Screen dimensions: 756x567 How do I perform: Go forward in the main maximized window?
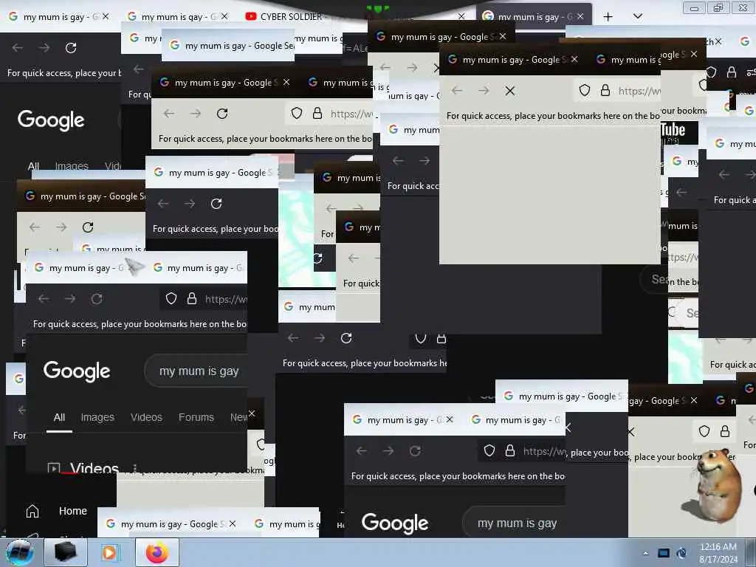[44, 48]
